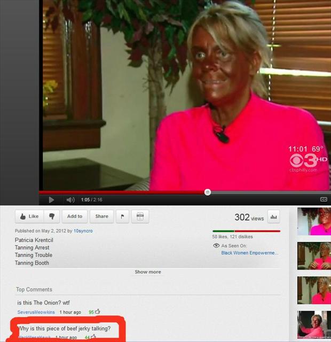The image size is (331, 342).
Task: Select the 'Tanning Booth' description text
Action: [32, 263]
